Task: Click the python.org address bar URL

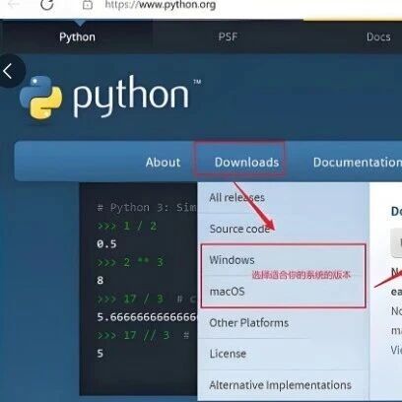Action: pos(161,5)
